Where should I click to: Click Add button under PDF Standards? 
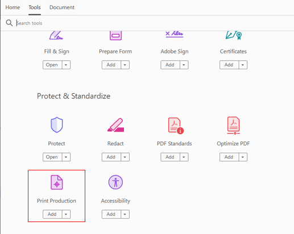[x=170, y=157]
